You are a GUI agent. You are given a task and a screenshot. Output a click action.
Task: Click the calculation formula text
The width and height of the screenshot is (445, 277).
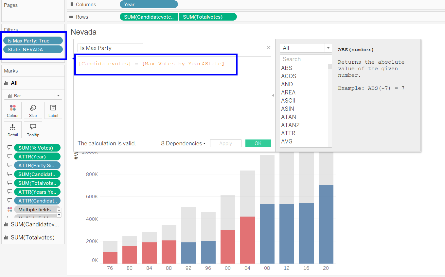pyautogui.click(x=151, y=64)
